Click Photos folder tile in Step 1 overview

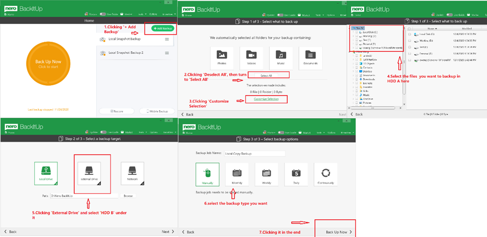222,58
